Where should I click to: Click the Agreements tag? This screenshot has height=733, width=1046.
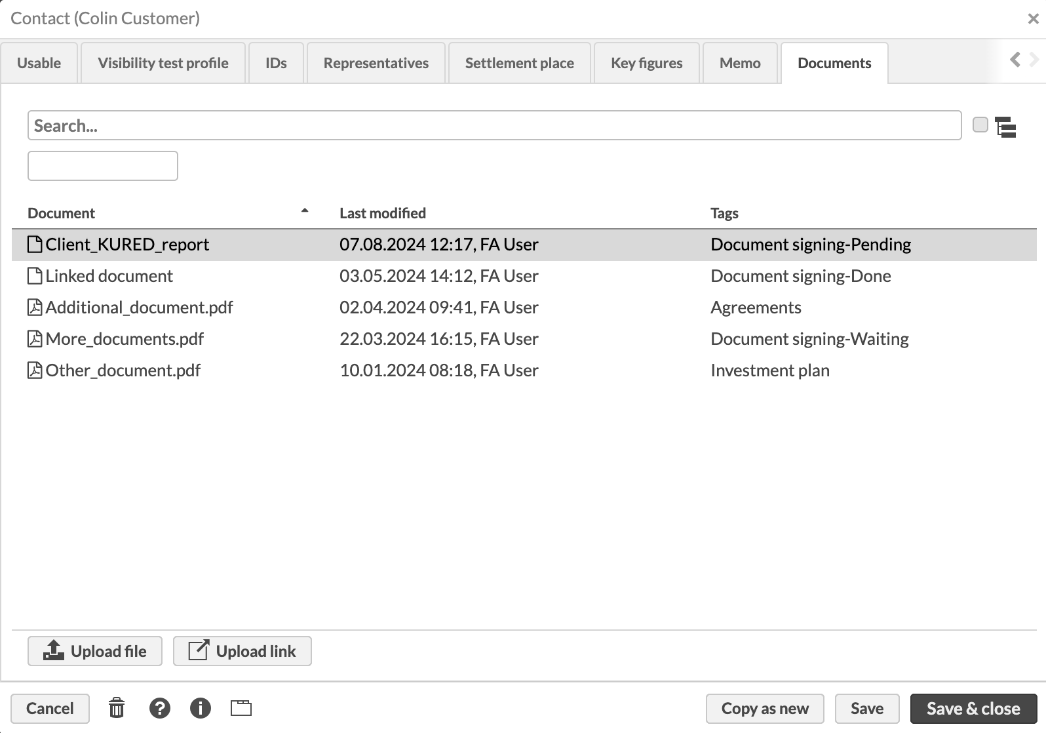756,307
